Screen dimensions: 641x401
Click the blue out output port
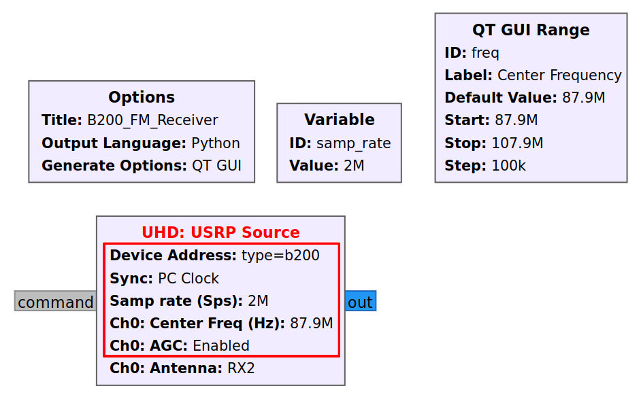click(360, 302)
